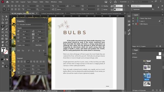This screenshot has width=164, height=92.
Task: Open the font style Regular dropdown
Action: [44, 28]
